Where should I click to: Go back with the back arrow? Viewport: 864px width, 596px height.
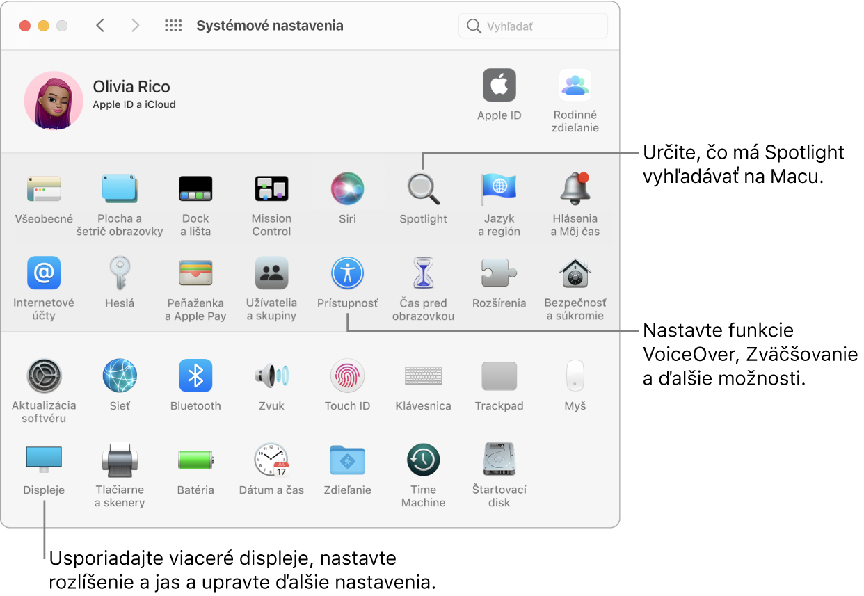(x=100, y=25)
